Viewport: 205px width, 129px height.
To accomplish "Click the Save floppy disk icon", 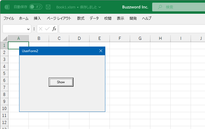I will tap(48, 7).
